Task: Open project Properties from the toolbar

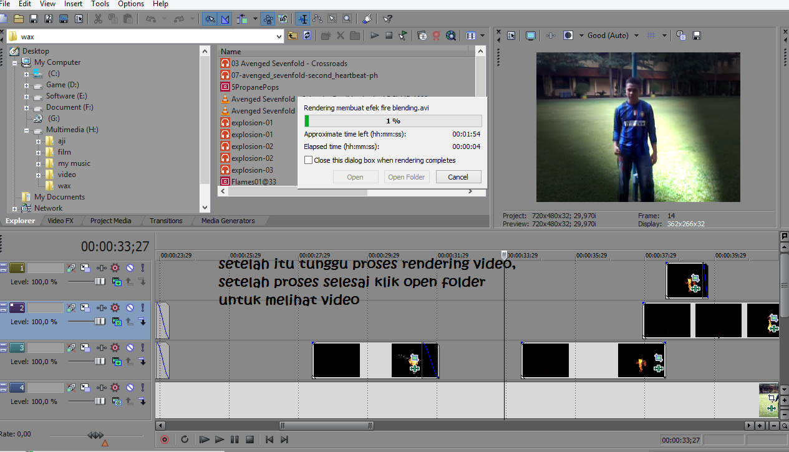Action: tap(79, 18)
